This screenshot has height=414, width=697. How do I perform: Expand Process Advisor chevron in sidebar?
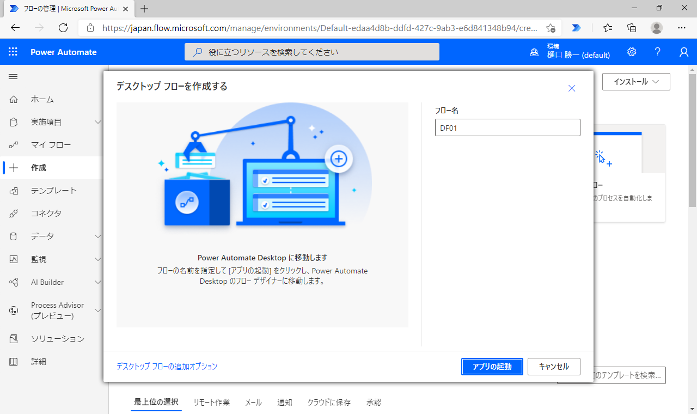98,310
